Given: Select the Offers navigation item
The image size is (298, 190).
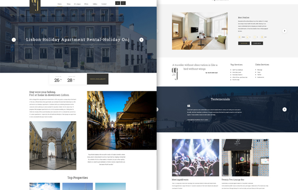Looking at the screenshot, I should pos(86,4).
